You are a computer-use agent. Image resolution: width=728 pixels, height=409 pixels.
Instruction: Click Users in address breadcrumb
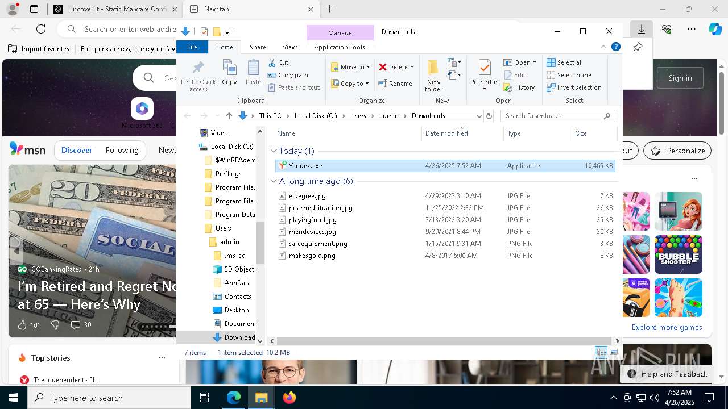(358, 116)
